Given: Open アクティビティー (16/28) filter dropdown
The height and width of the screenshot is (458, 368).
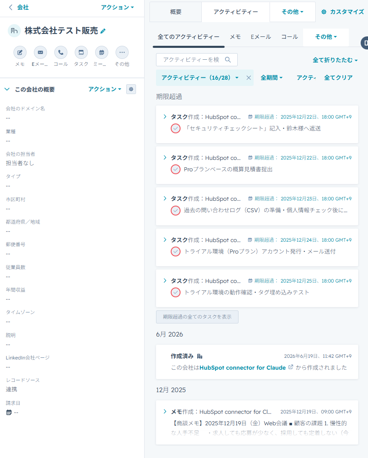Looking at the screenshot, I should pyautogui.click(x=200, y=78).
